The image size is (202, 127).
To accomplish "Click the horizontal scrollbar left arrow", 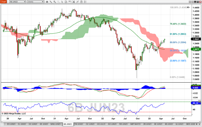I will [x=2, y=121].
